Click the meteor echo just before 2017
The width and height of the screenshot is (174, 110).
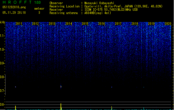tap(112, 87)
